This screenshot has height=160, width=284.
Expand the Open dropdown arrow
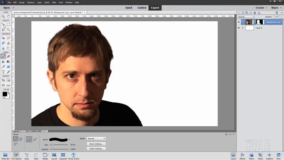point(13,8)
